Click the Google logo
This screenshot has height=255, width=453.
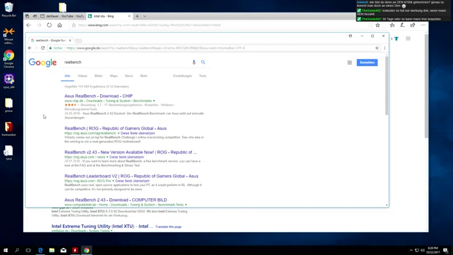coord(42,63)
